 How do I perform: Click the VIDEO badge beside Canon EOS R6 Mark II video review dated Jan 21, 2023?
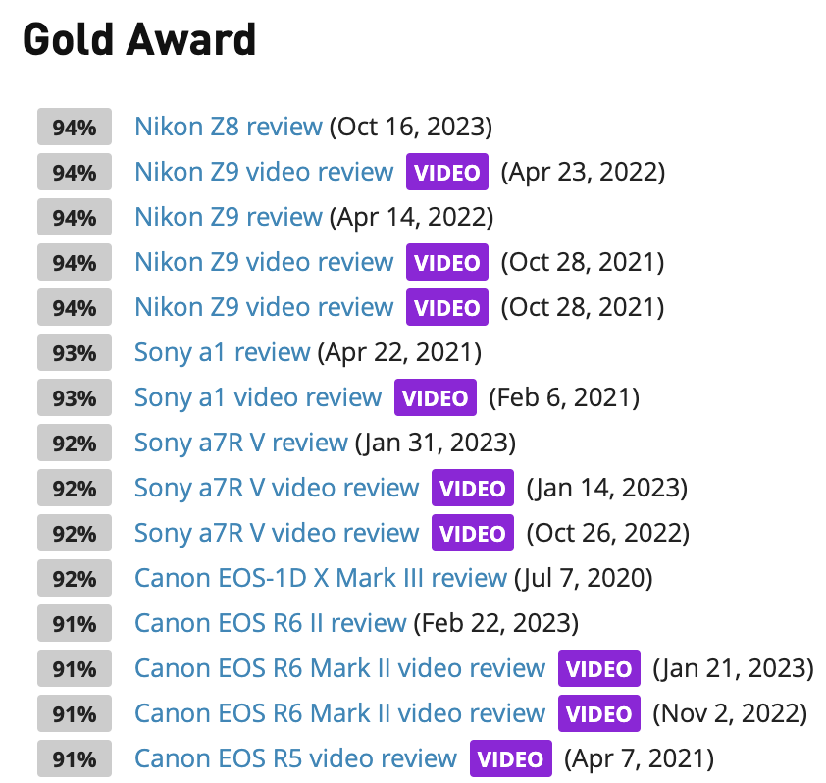[598, 668]
